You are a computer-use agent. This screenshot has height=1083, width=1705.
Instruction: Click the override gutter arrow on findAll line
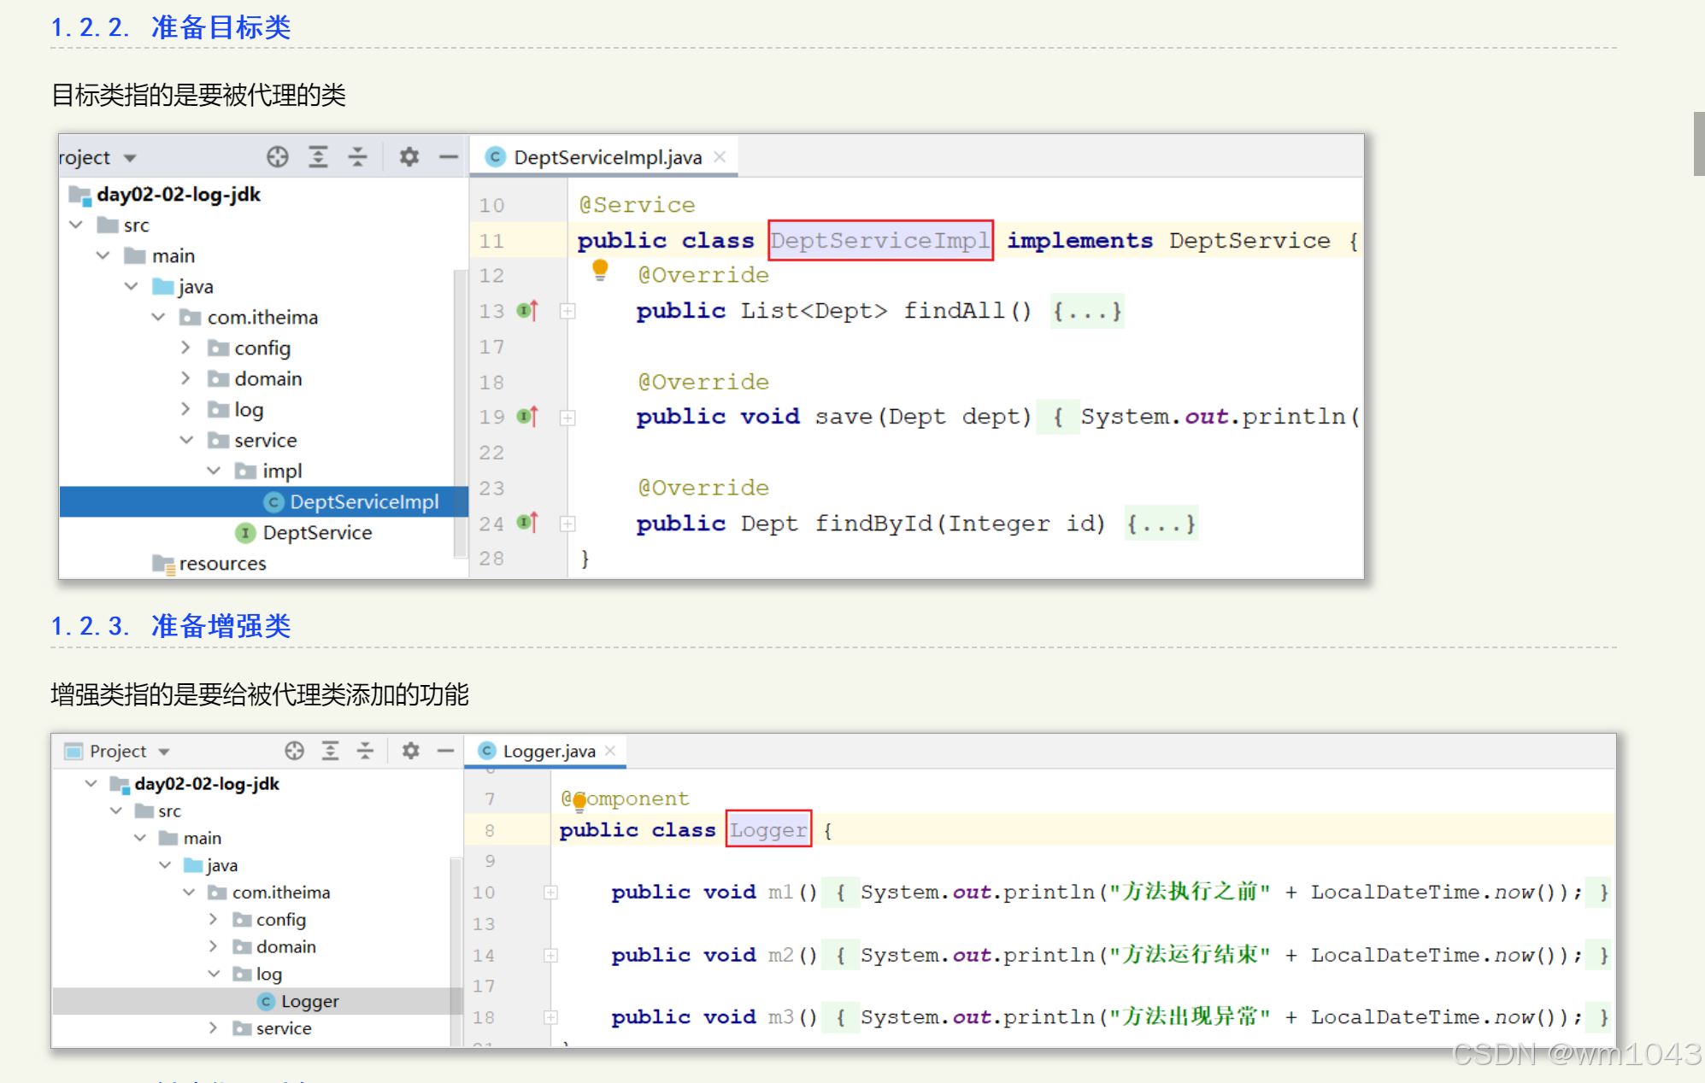pos(529,311)
